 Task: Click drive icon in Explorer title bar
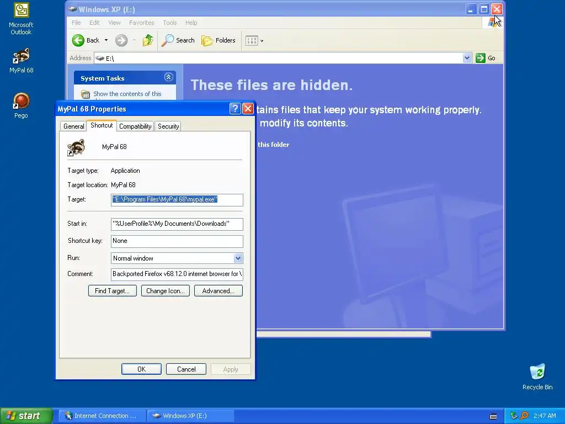click(x=72, y=9)
